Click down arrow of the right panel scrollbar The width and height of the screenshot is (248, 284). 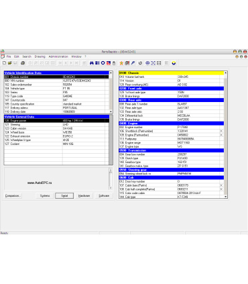[x=225, y=197]
